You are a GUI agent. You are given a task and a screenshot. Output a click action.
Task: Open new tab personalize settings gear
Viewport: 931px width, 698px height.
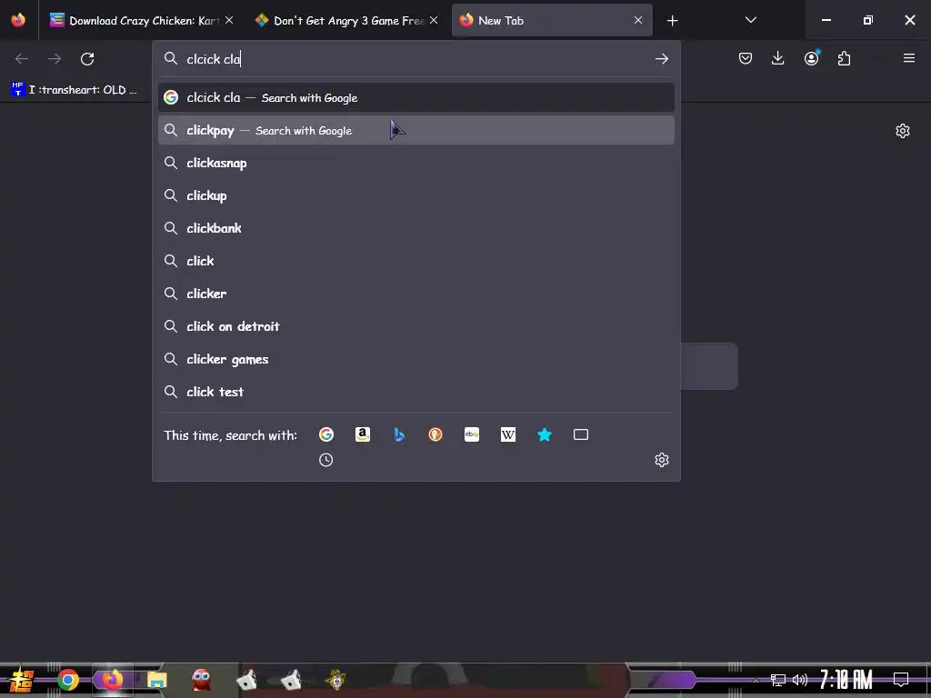[903, 131]
